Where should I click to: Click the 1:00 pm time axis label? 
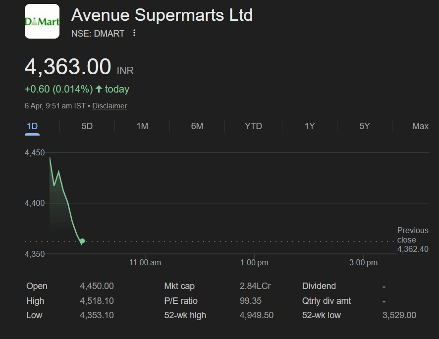click(254, 263)
